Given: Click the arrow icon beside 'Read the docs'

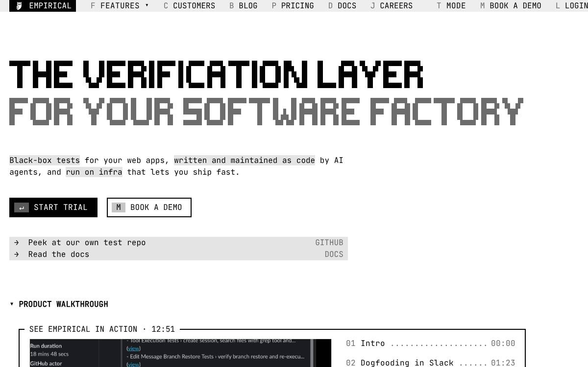Looking at the screenshot, I should (17, 254).
